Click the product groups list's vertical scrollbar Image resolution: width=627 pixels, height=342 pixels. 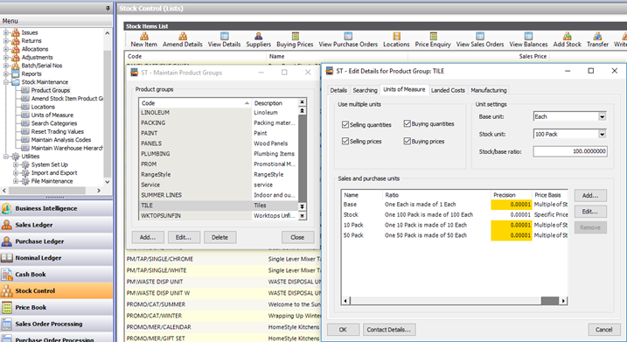[303, 158]
